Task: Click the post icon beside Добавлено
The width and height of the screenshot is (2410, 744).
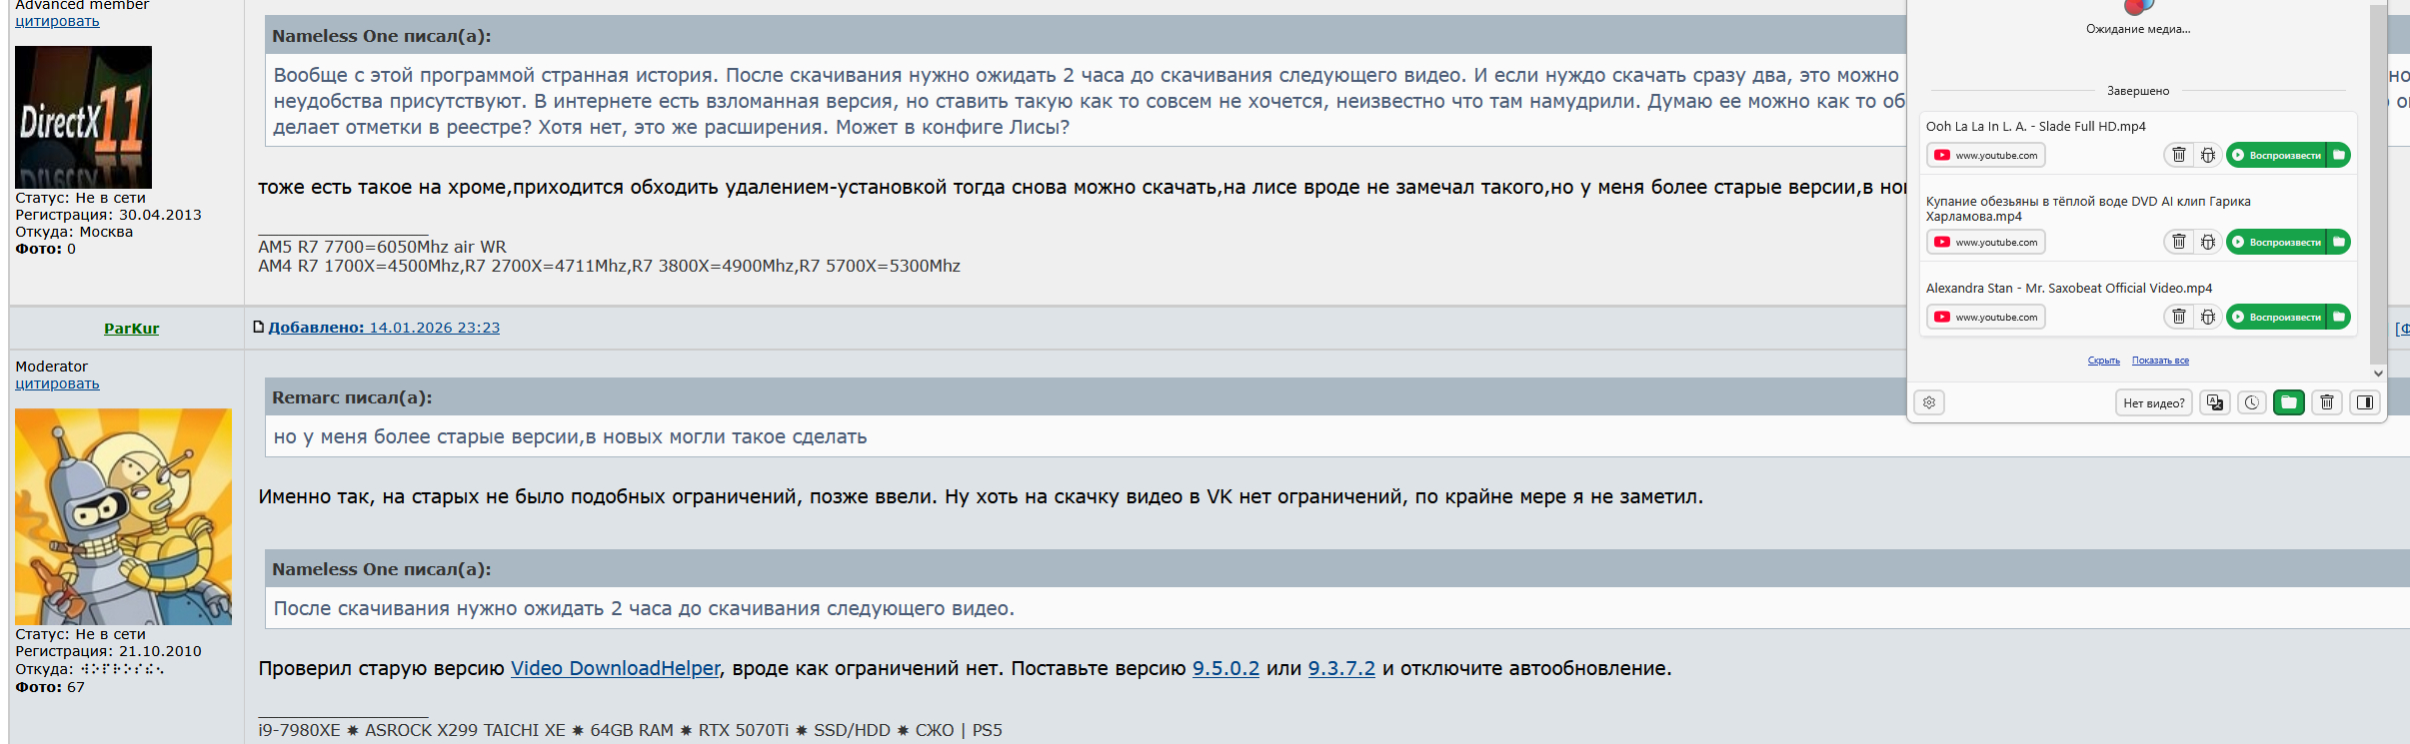Action: point(259,327)
